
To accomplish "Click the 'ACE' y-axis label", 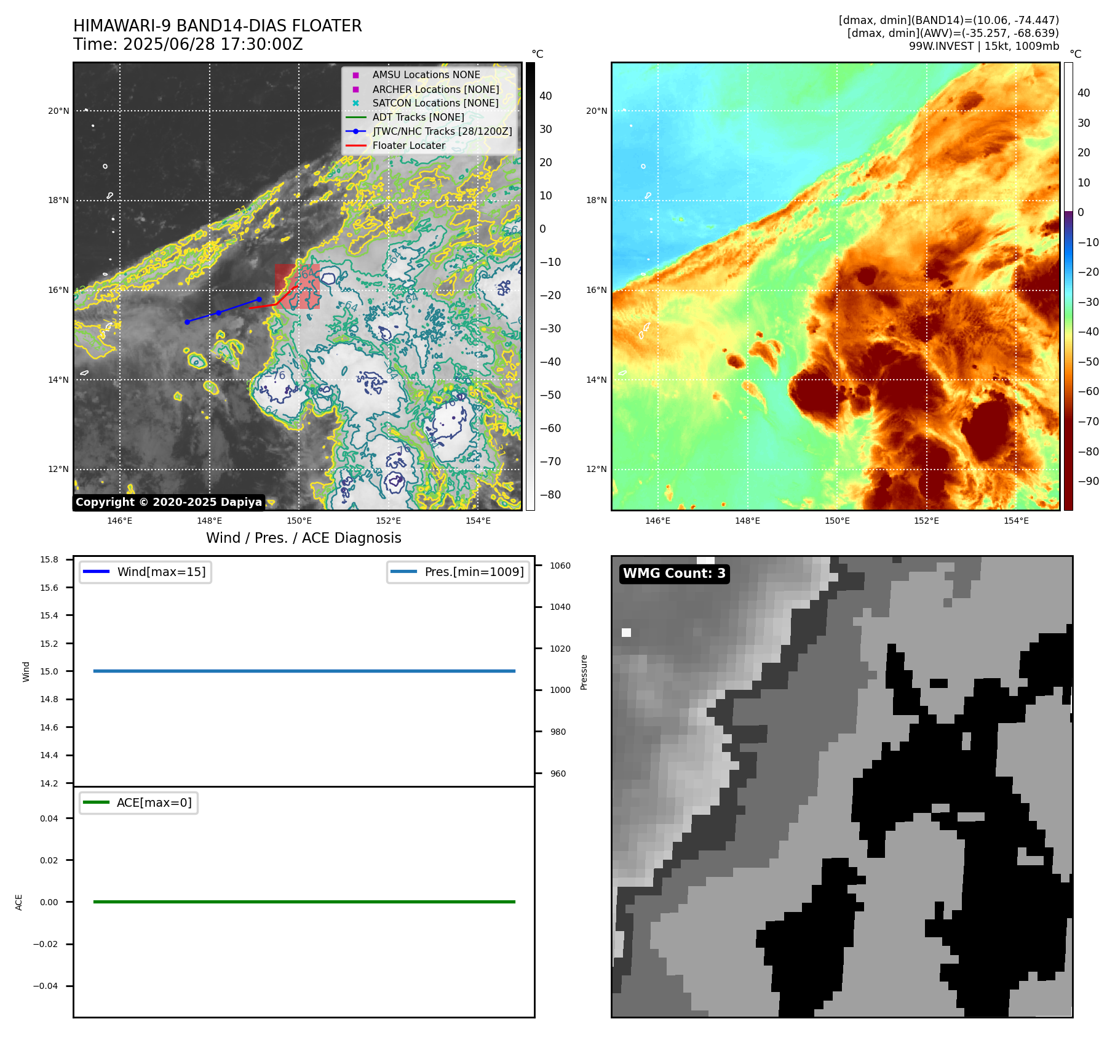I will pos(19,902).
